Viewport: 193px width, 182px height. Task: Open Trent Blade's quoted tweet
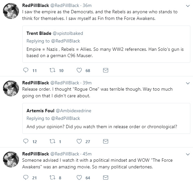tap(106, 44)
